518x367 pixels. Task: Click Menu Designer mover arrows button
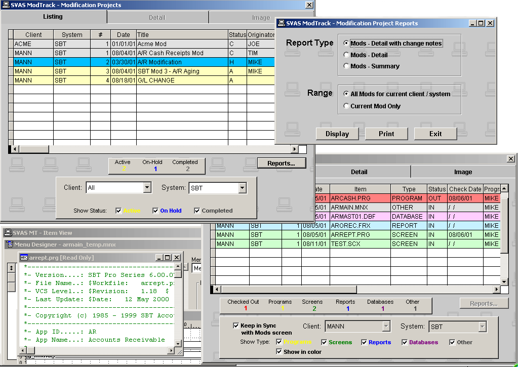click(x=11, y=268)
